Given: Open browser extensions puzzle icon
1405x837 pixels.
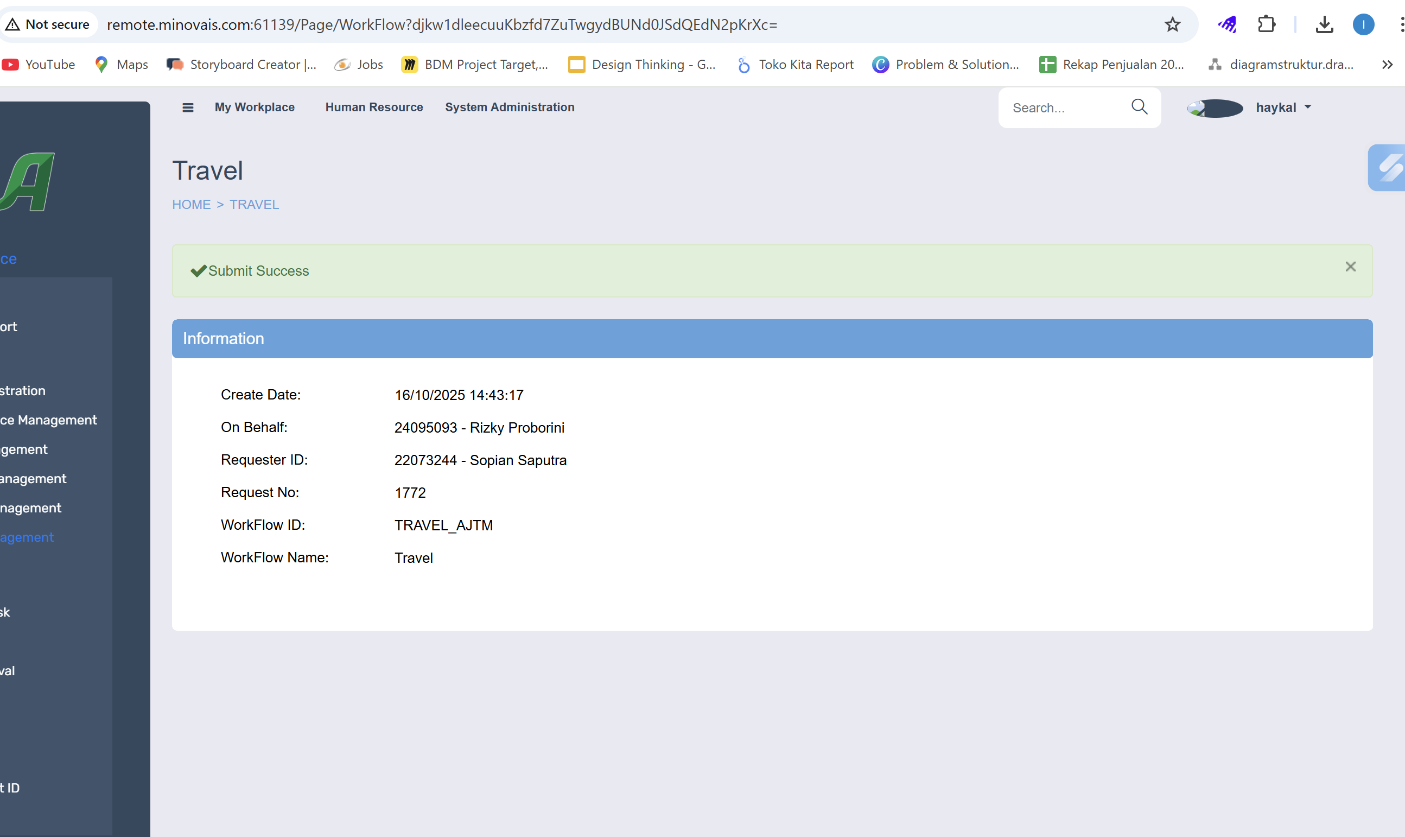Looking at the screenshot, I should tap(1266, 24).
